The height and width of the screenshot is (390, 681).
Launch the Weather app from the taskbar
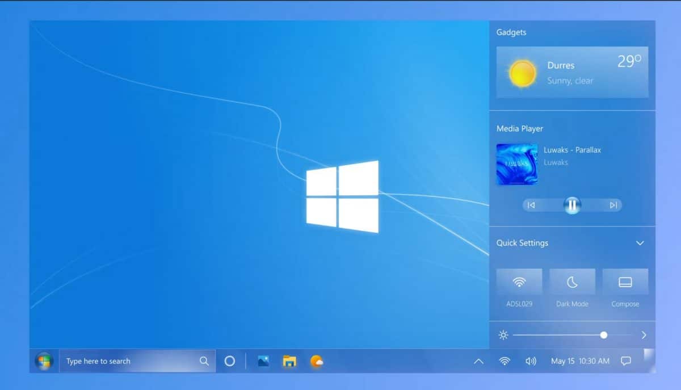pyautogui.click(x=317, y=361)
